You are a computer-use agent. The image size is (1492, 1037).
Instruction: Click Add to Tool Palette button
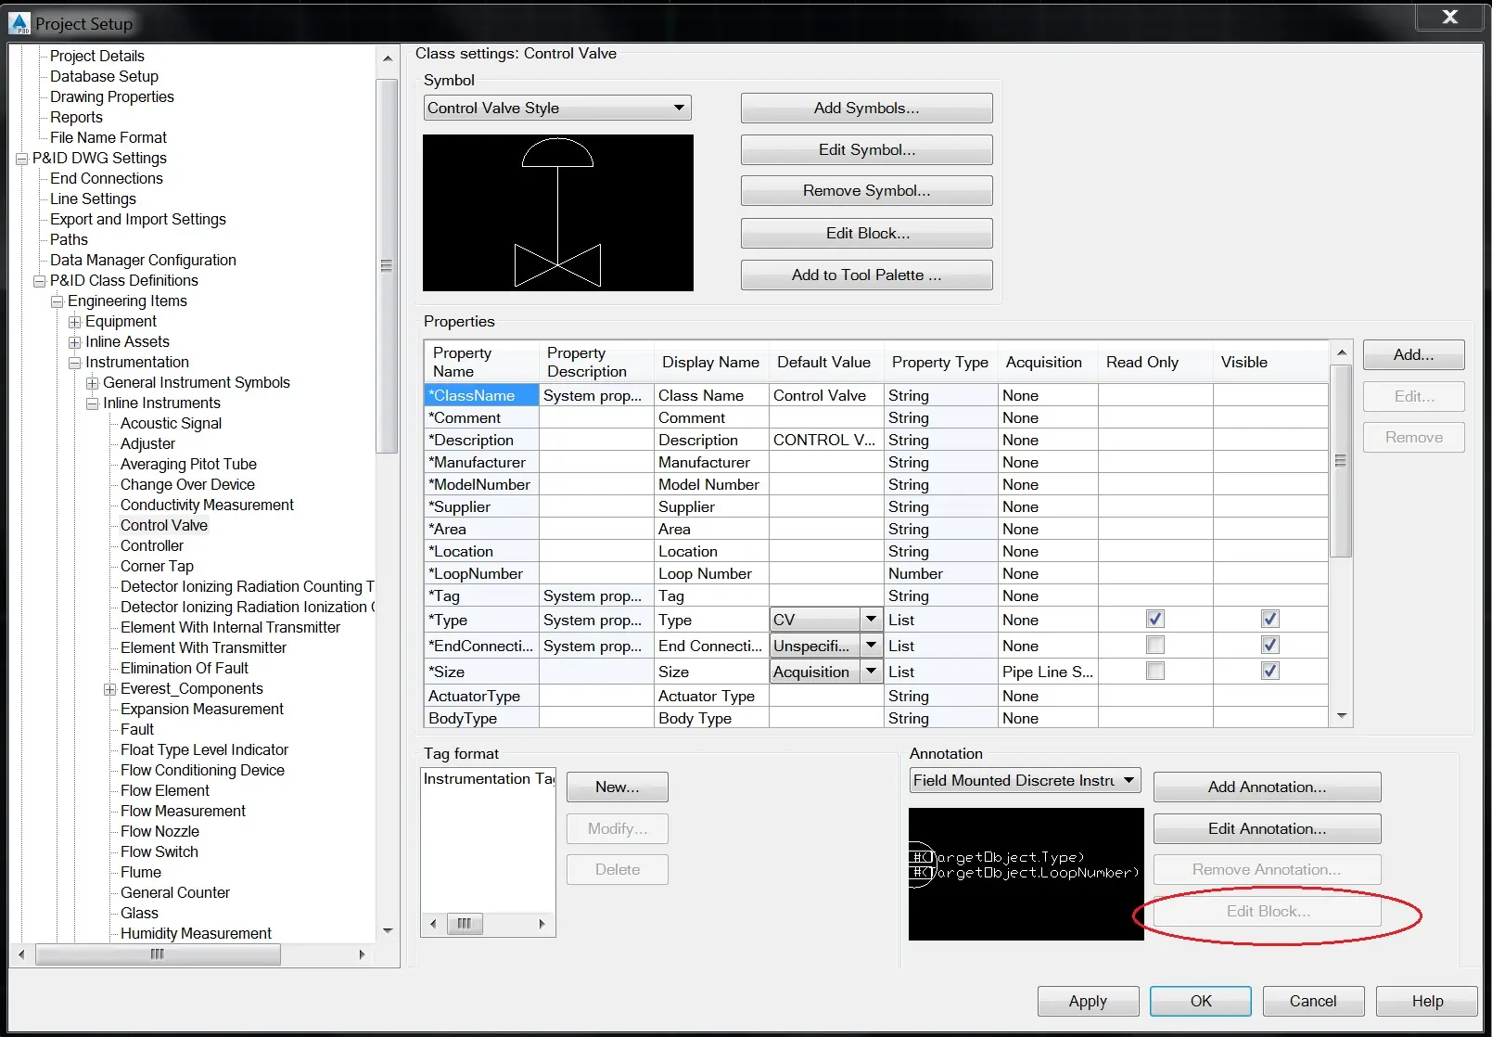pos(866,275)
